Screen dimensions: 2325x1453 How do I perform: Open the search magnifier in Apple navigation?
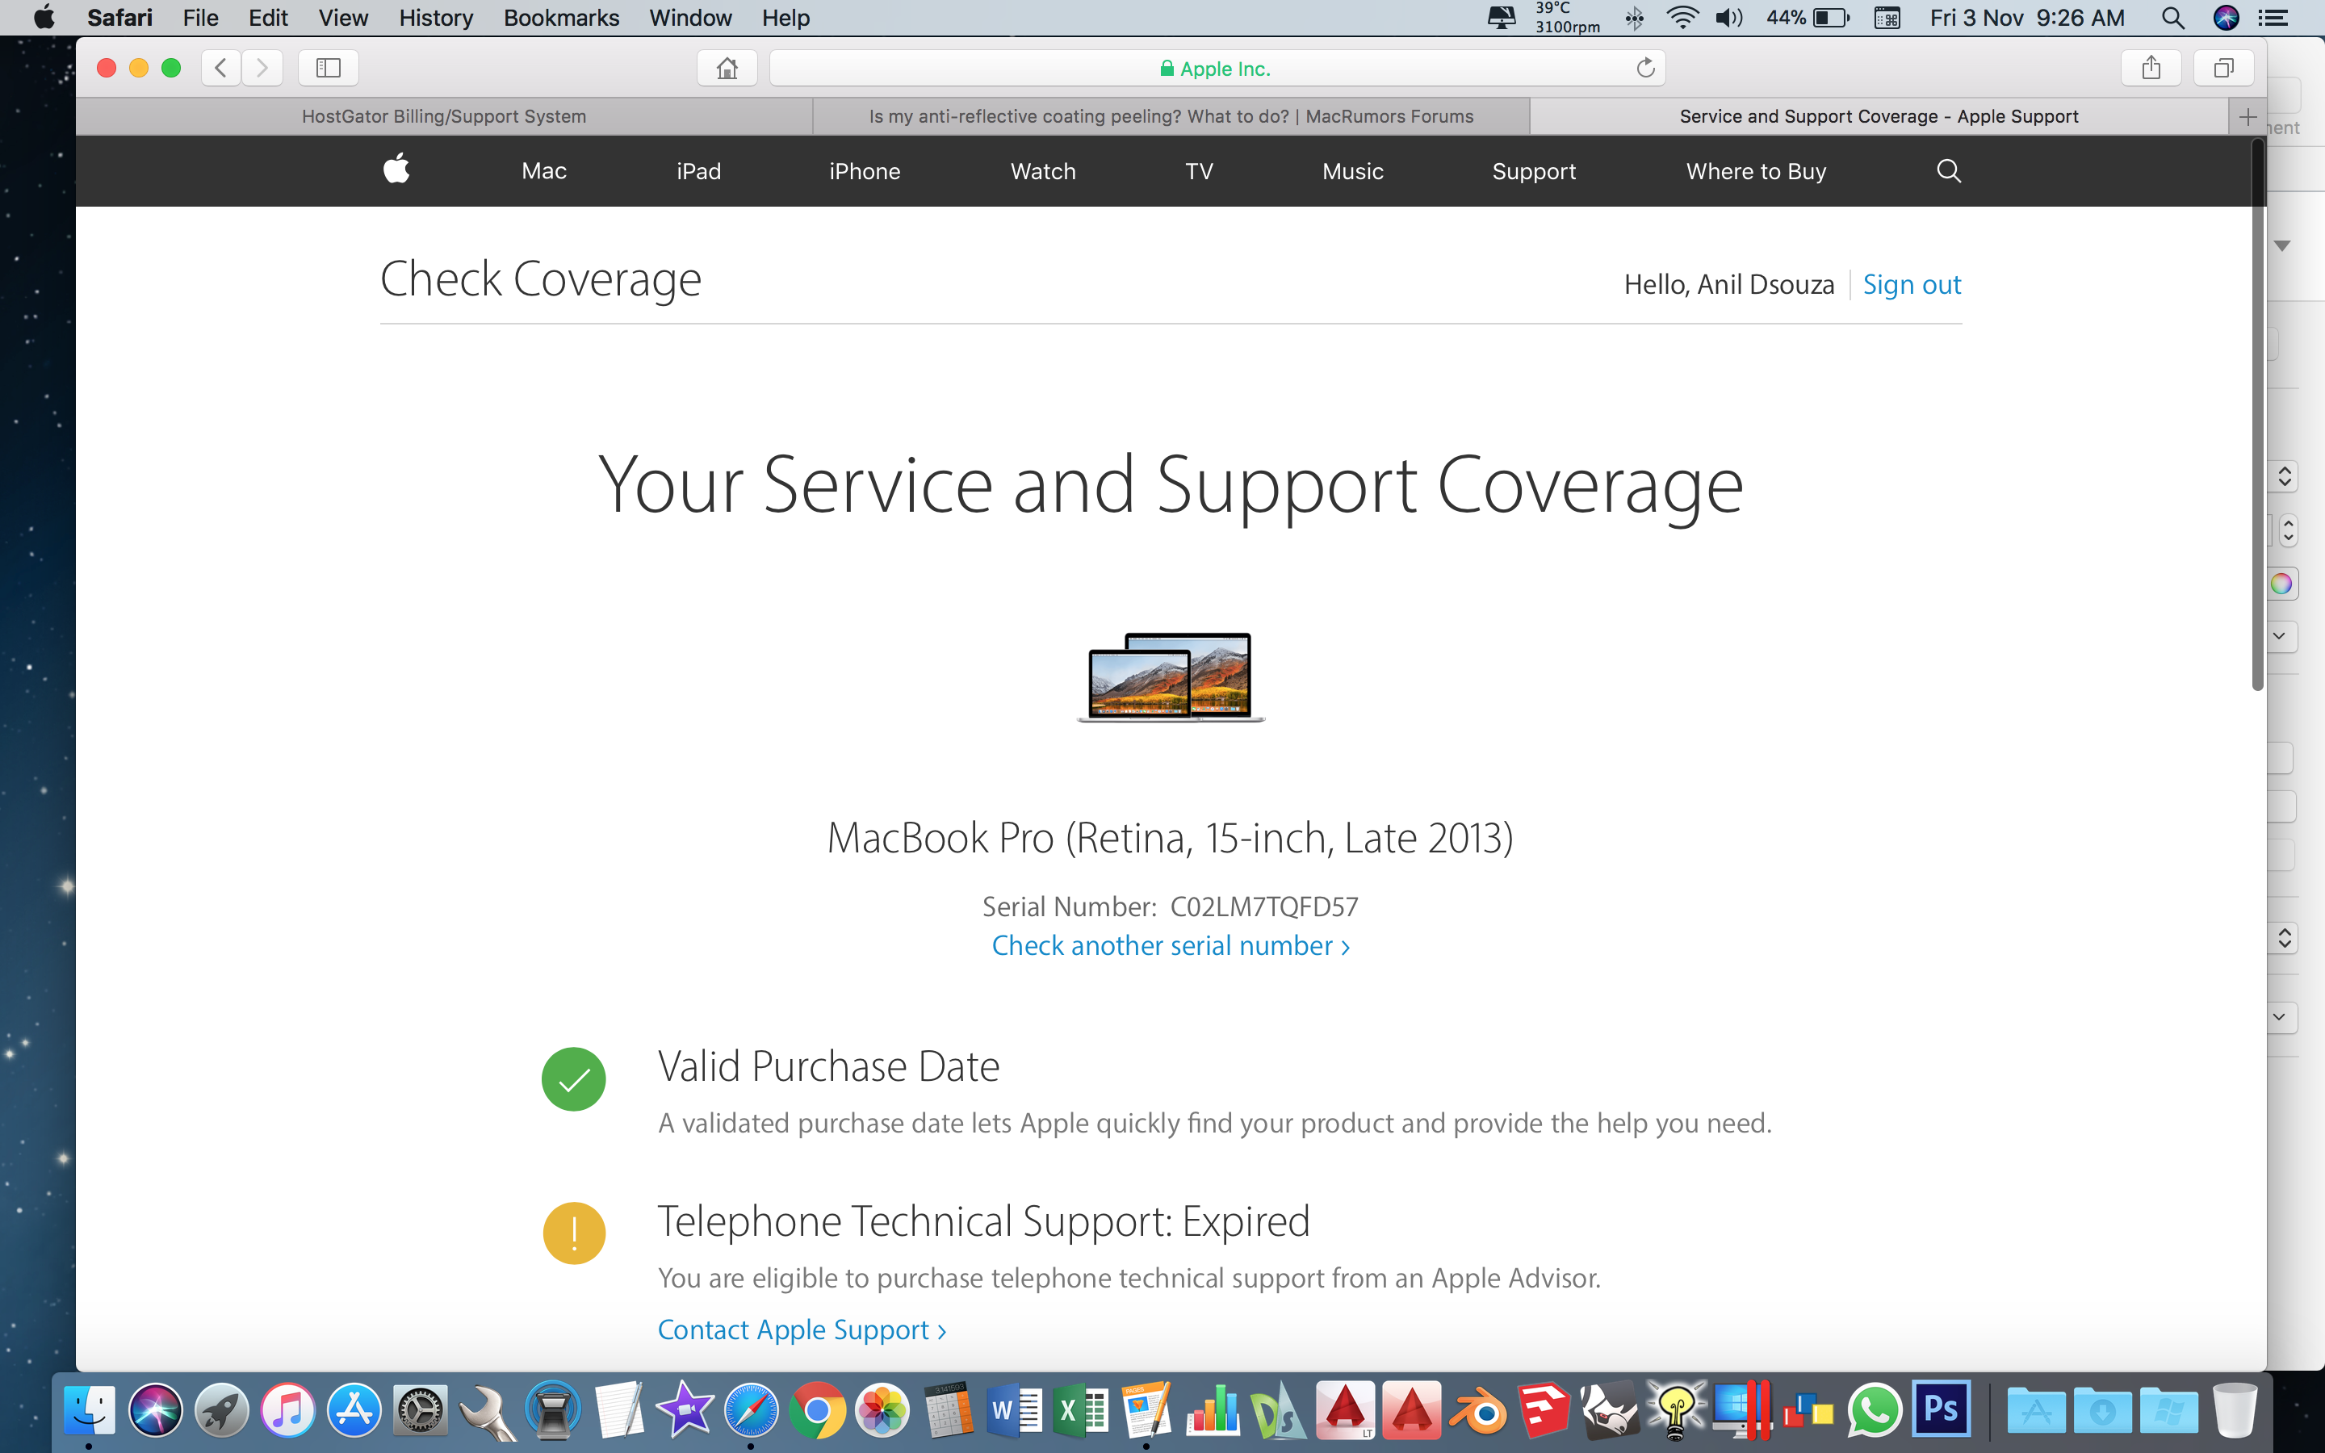(x=1948, y=171)
